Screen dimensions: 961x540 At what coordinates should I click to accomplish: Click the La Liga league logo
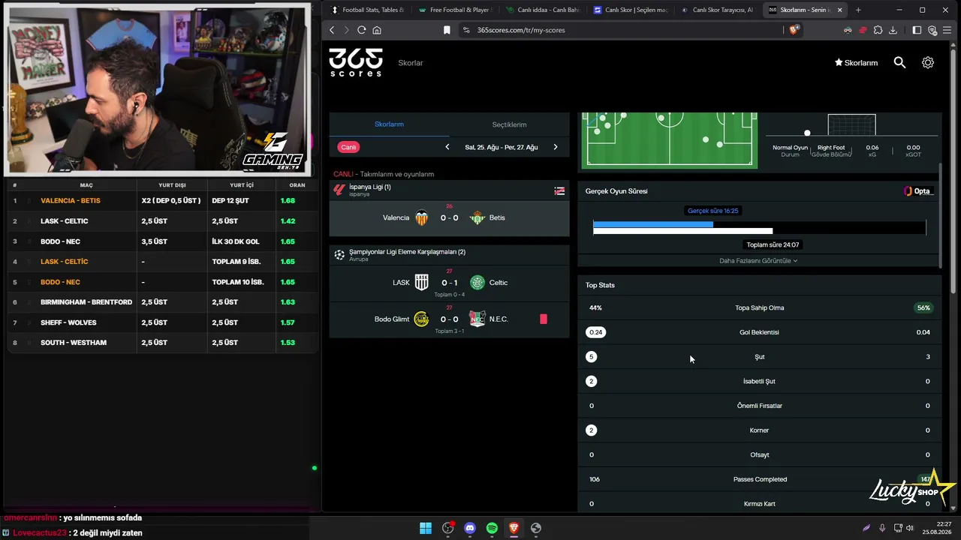[339, 190]
